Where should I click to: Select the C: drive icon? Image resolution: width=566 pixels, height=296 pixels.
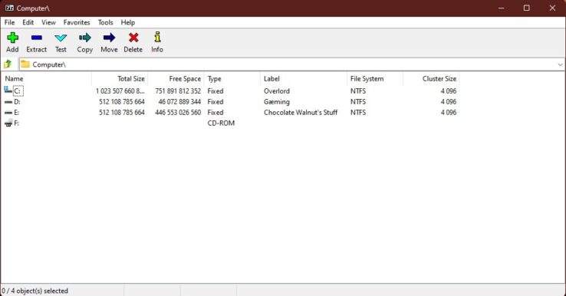tap(8, 90)
